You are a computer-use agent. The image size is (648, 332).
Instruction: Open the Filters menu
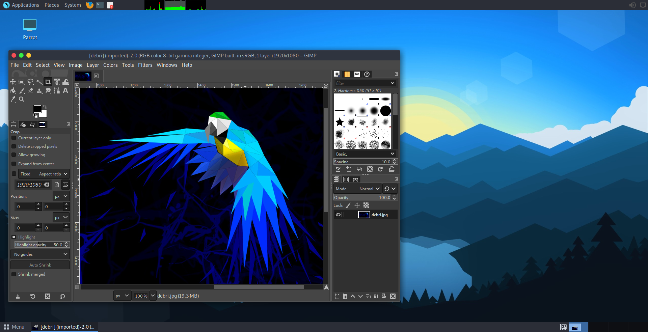pos(145,65)
